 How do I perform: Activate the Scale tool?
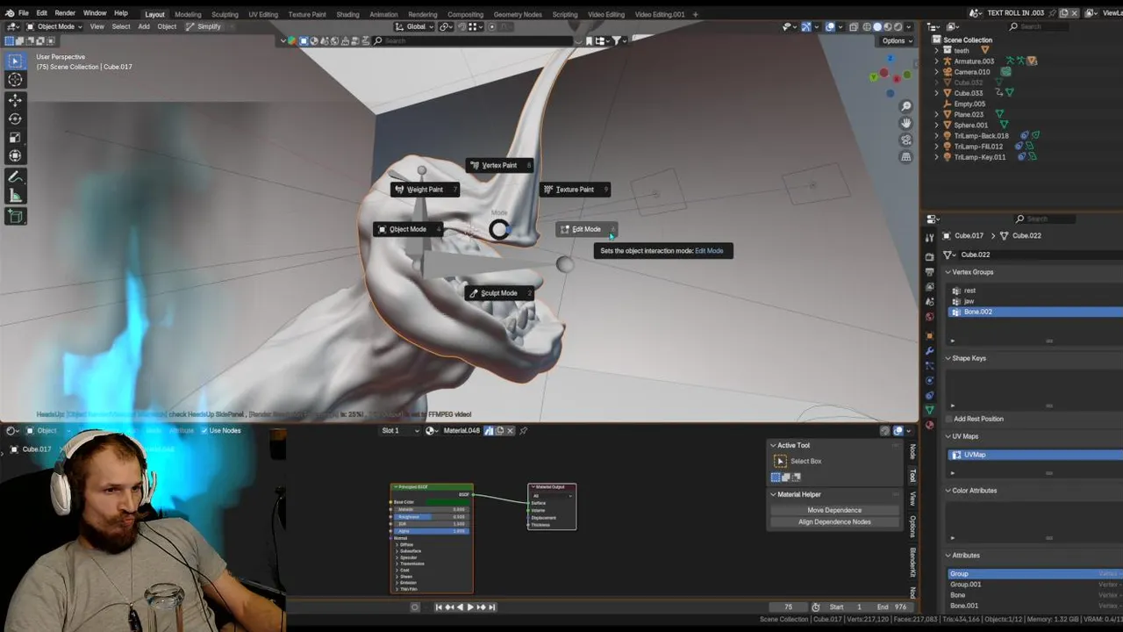pos(15,138)
